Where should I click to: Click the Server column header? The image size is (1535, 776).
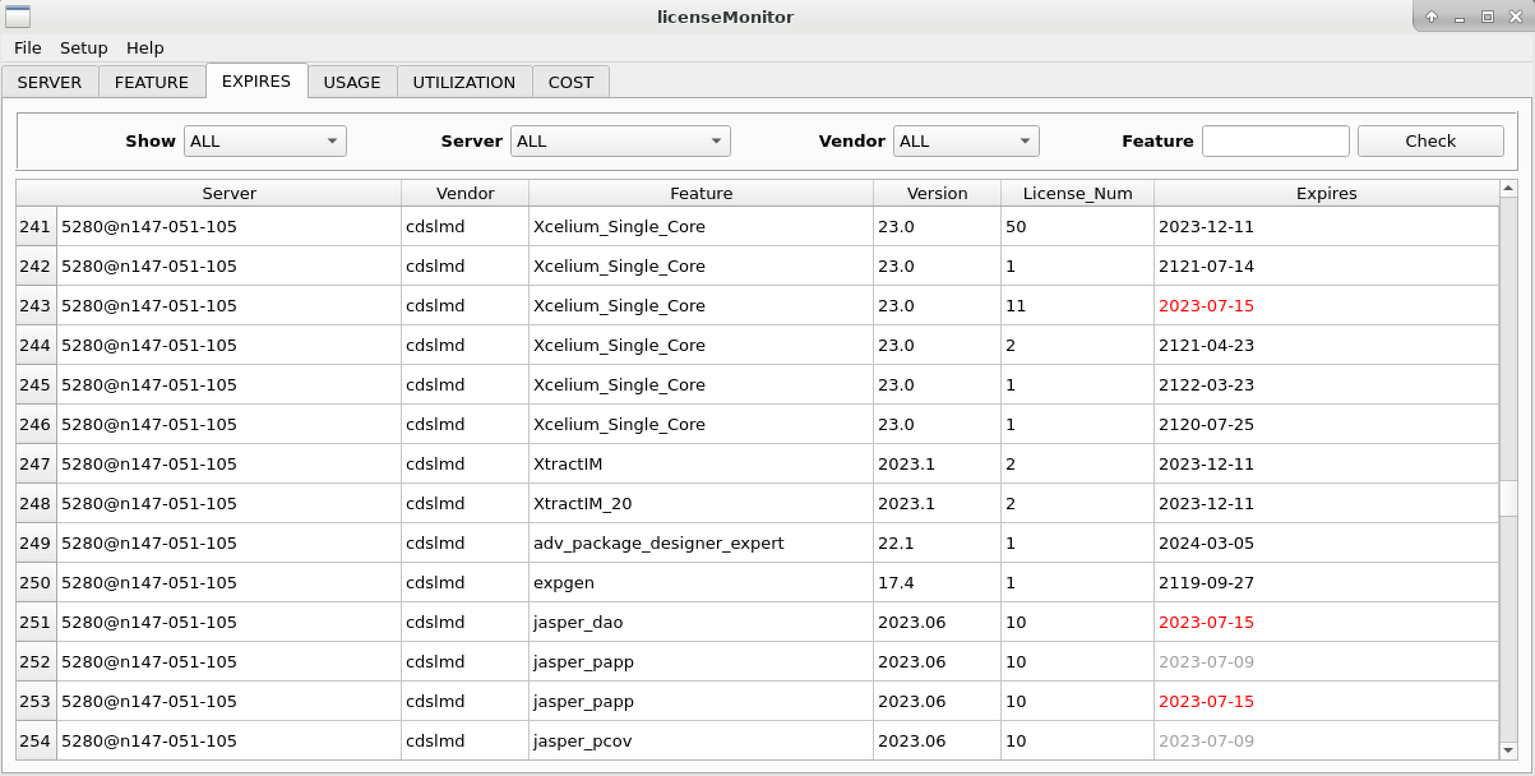point(229,193)
